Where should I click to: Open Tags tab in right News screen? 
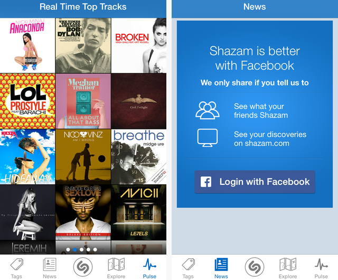pyautogui.click(x=188, y=268)
